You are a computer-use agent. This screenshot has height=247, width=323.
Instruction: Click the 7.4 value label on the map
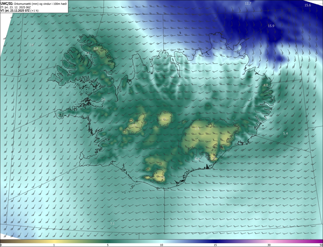point(103,100)
